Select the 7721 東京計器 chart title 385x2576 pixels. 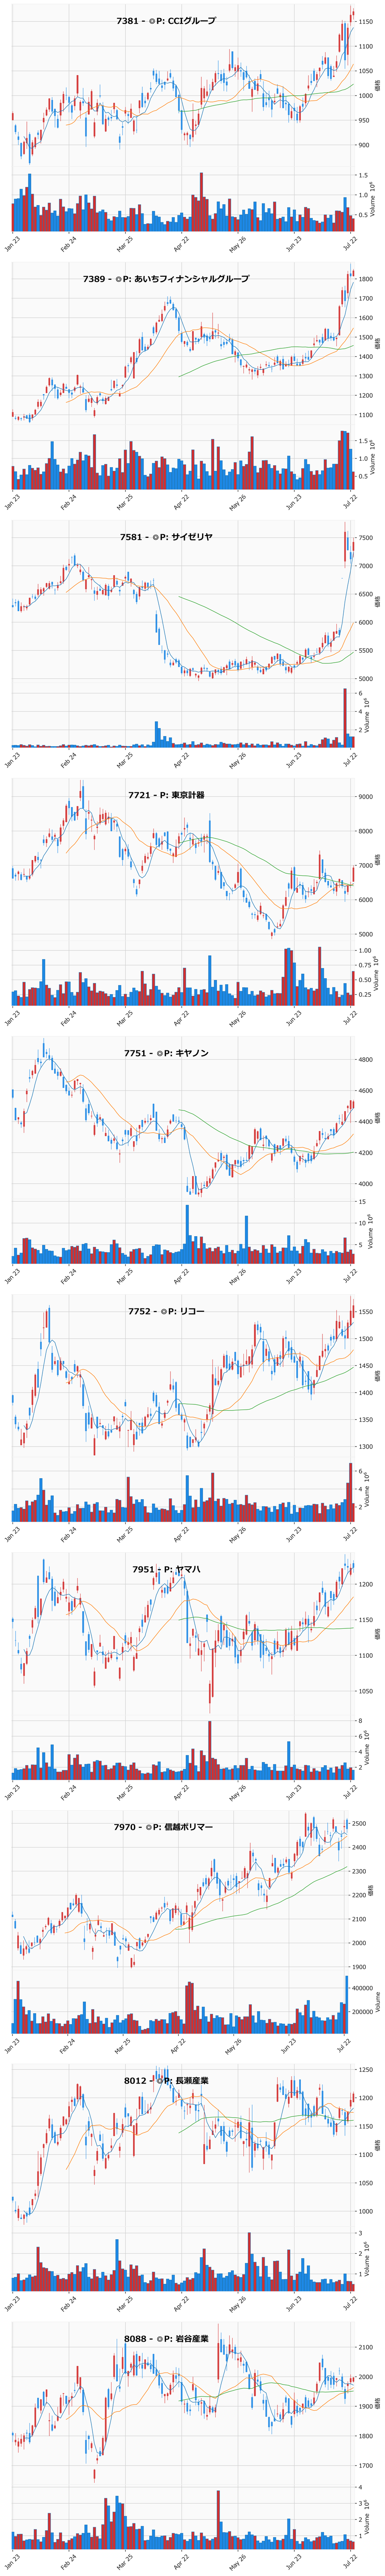click(x=166, y=795)
